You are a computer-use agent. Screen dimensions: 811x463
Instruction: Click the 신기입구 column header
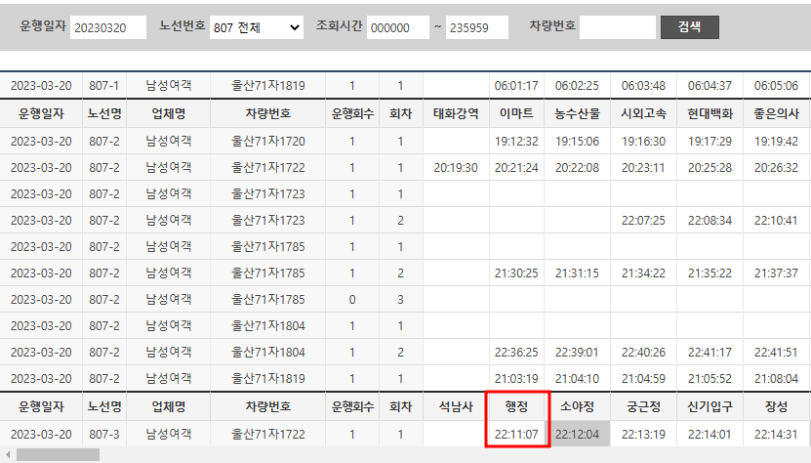(710, 405)
